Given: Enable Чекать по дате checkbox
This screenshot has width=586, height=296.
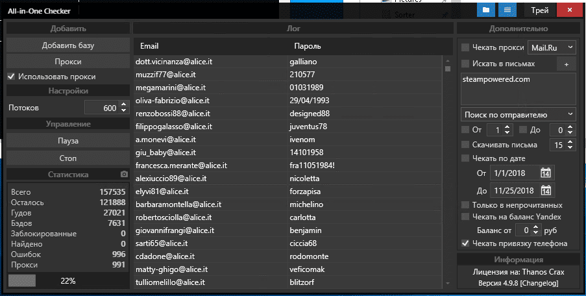Looking at the screenshot, I should pyautogui.click(x=465, y=158).
